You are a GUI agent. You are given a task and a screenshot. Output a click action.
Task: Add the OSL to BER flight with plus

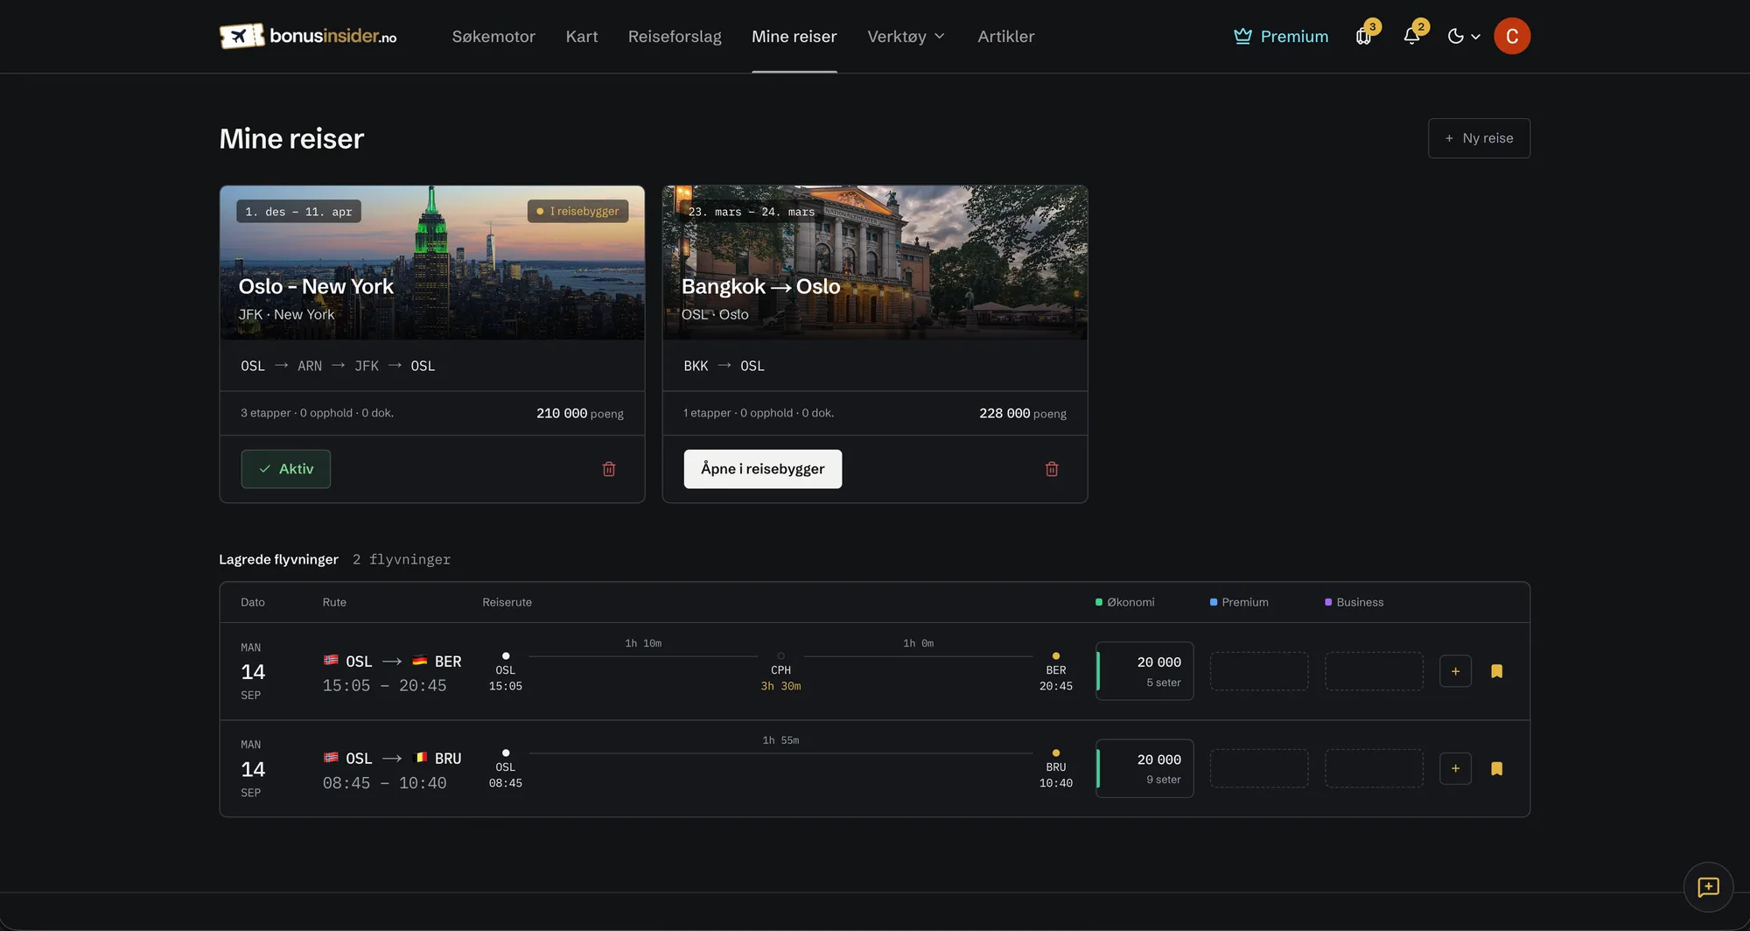tap(1455, 671)
